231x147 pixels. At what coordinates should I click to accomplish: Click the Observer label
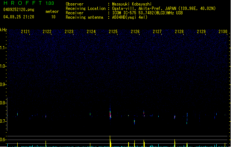tap(75, 4)
